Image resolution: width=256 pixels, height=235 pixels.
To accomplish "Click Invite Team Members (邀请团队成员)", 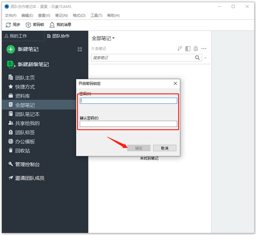I will coord(26,178).
